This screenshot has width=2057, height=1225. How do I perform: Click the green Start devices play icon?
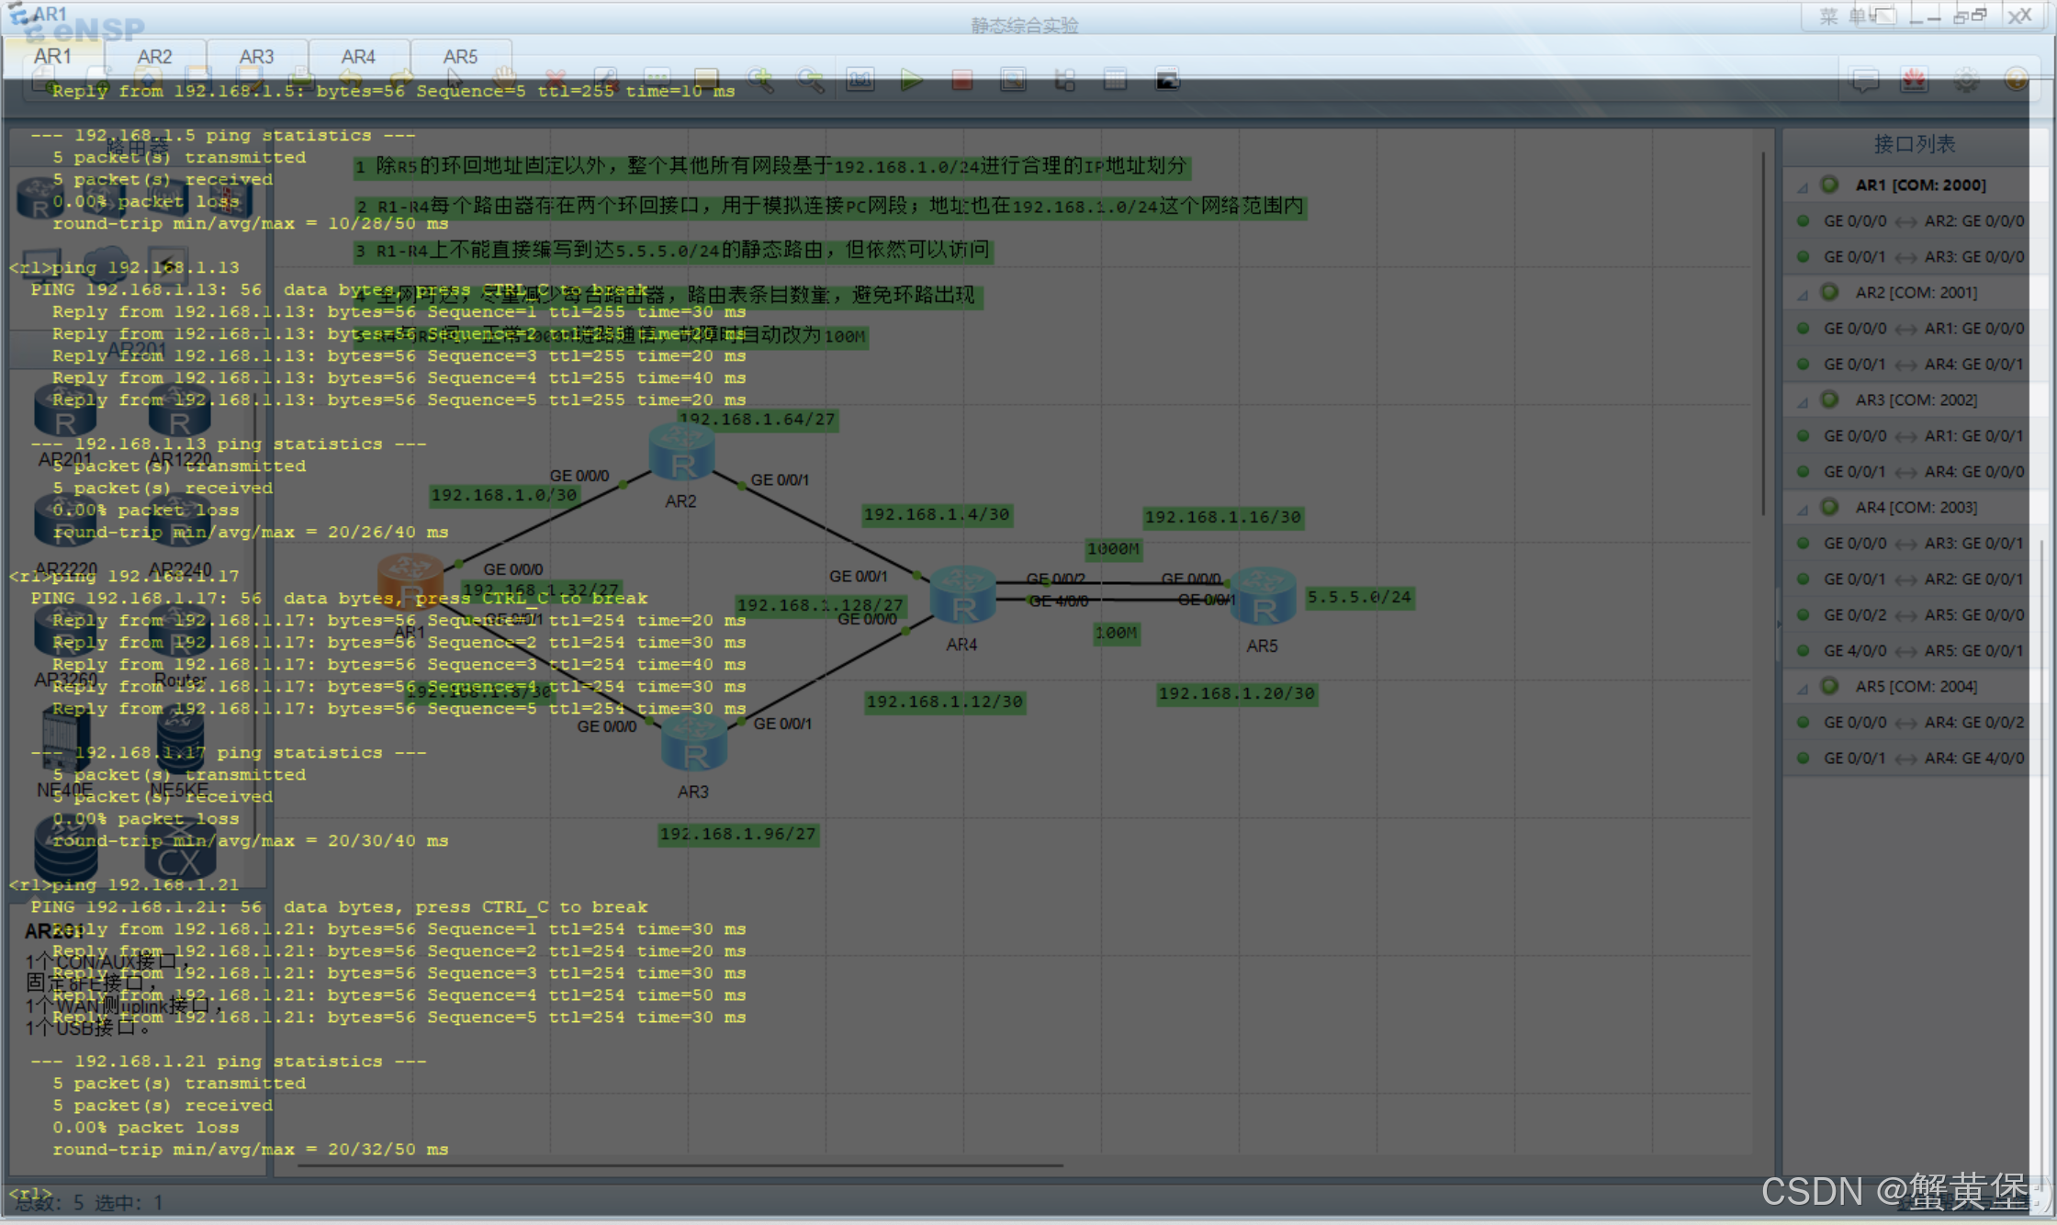point(911,80)
